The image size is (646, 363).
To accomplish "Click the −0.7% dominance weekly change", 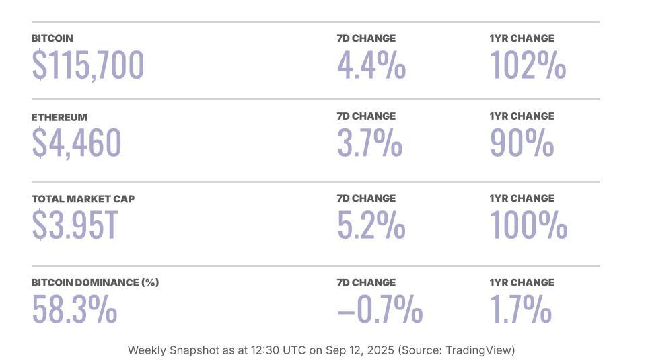I will [x=380, y=309].
